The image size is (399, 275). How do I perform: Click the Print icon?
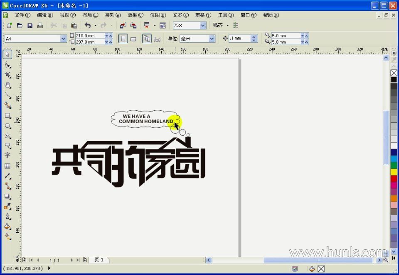pos(40,26)
